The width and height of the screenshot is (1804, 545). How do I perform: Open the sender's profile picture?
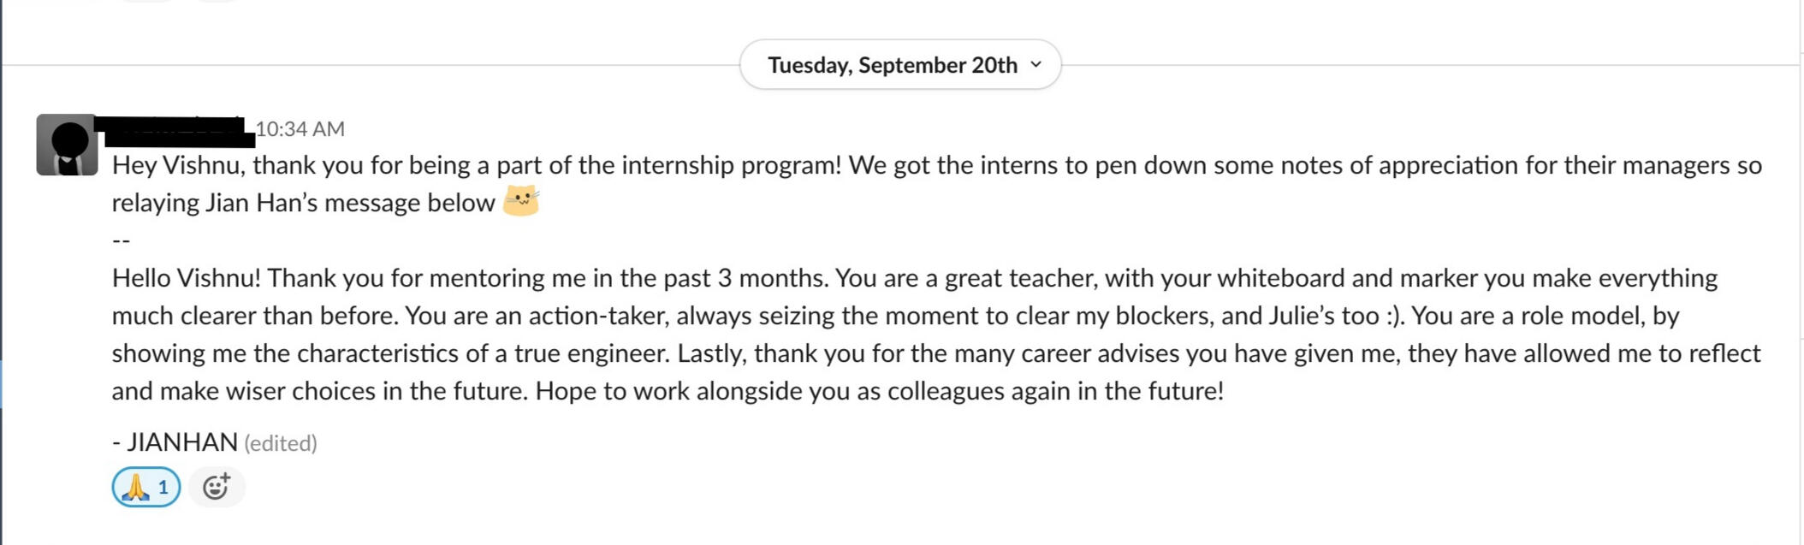67,145
